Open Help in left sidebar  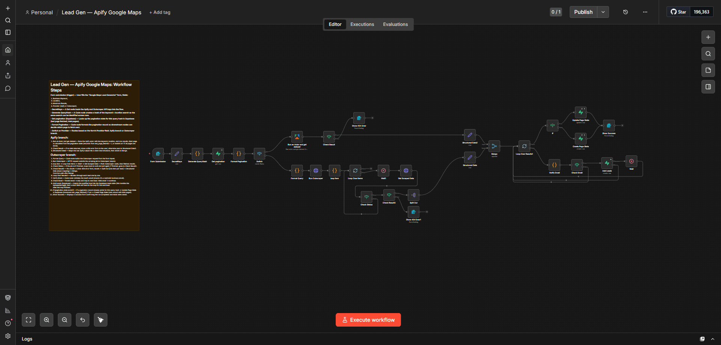point(8,323)
